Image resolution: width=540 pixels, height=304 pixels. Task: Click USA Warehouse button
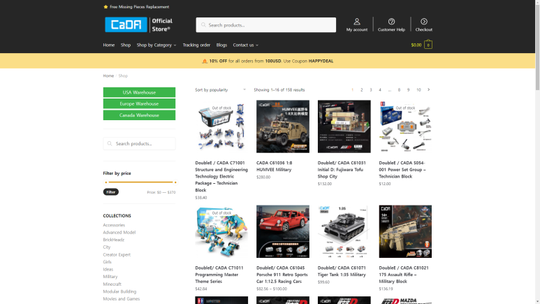[139, 92]
